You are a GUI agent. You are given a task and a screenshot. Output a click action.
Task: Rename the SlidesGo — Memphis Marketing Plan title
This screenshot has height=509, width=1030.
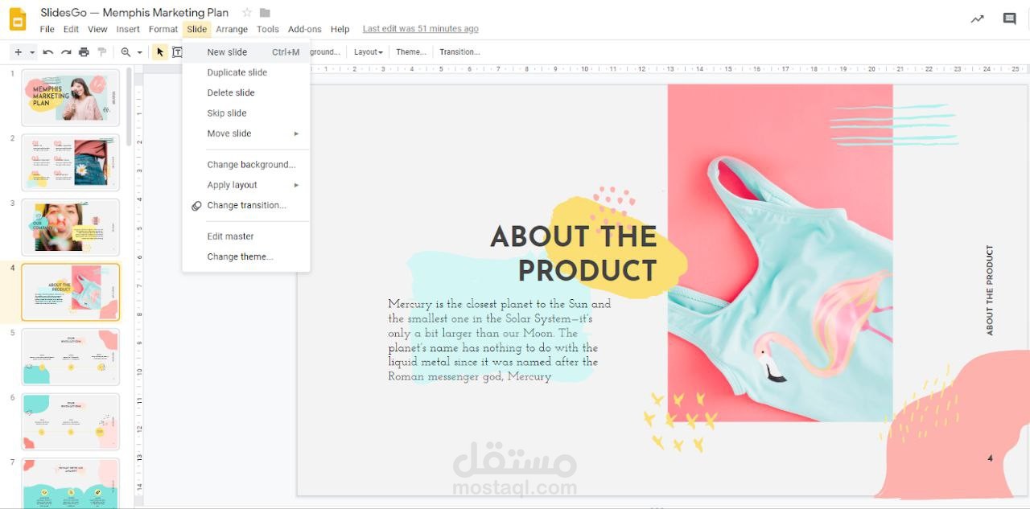pos(134,13)
